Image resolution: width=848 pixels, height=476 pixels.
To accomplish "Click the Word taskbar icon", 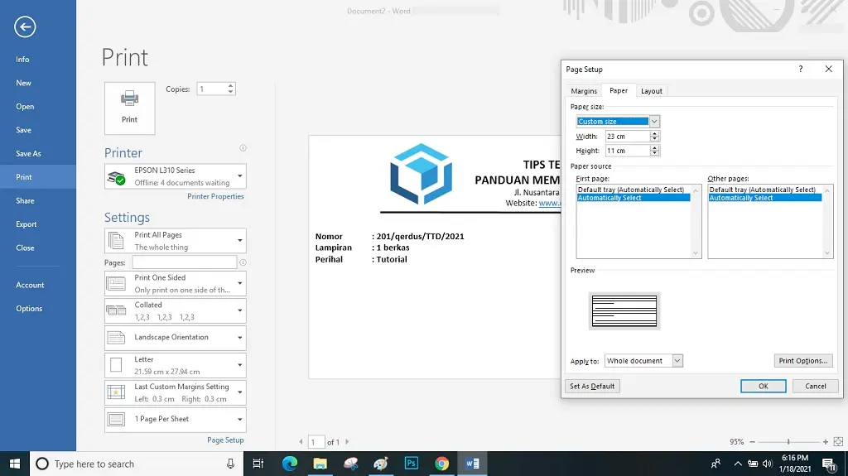I will point(472,464).
